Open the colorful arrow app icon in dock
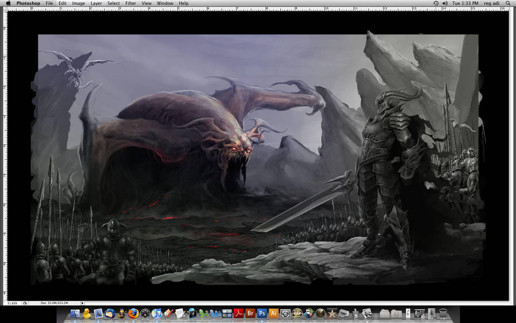 tap(308, 313)
